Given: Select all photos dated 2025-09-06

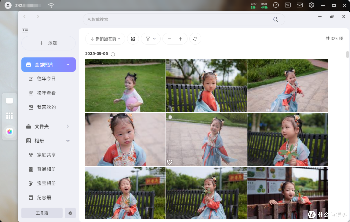Looking at the screenshot, I should pos(113,54).
